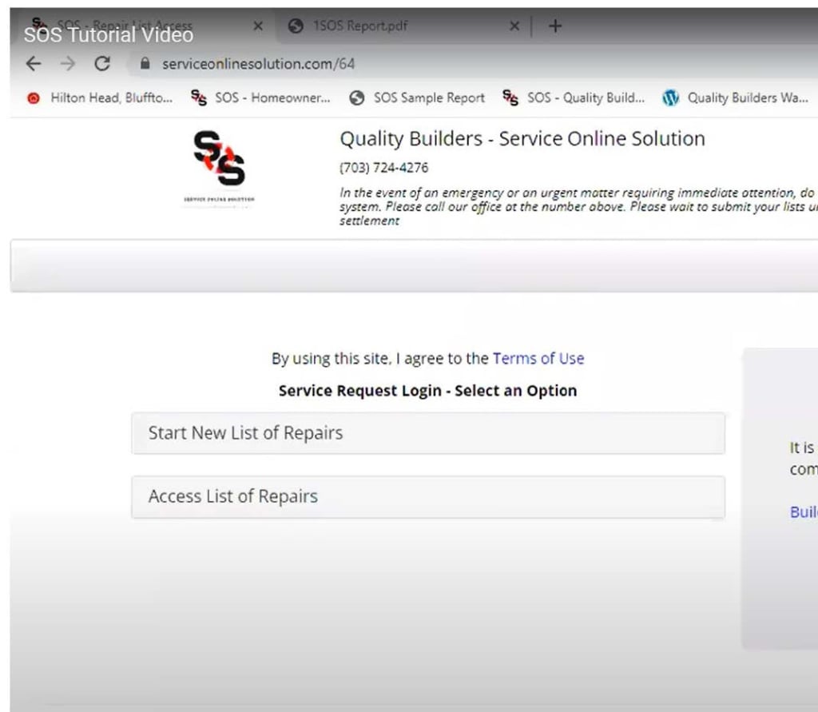The height and width of the screenshot is (712, 818).
Task: Switch to the 1SOS Report.pdf tab
Action: (359, 26)
